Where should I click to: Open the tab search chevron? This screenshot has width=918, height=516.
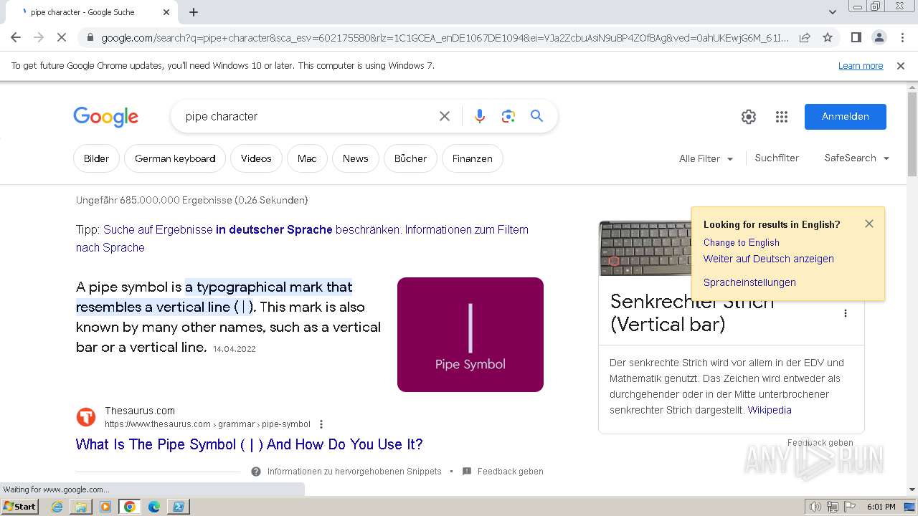(x=833, y=12)
